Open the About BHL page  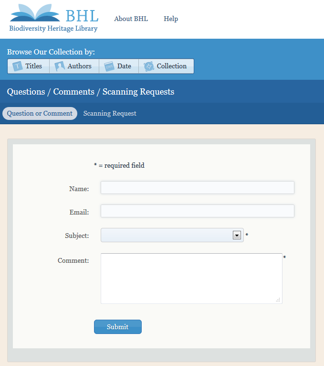click(x=131, y=19)
